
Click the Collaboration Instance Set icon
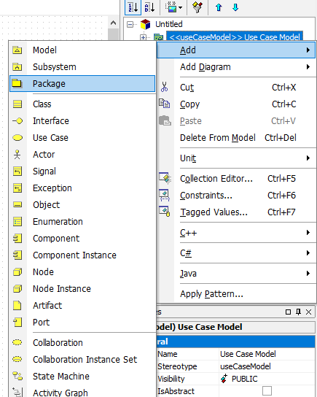(17, 359)
